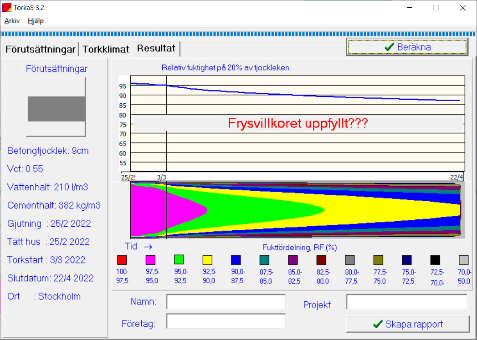This screenshot has height=340, width=477.
Task: Click the teal 87,5-85,0 legend swatch
Action: pyautogui.click(x=264, y=260)
